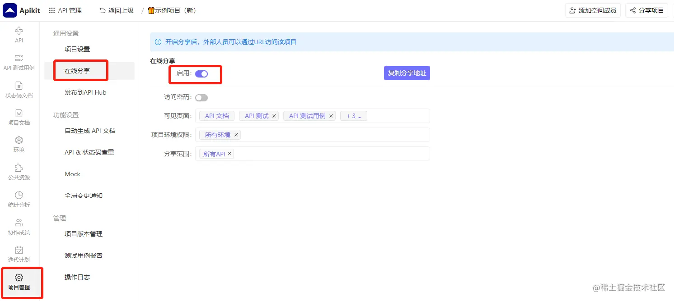Select the 公共资源 sidebar icon
Image resolution: width=674 pixels, height=301 pixels.
coord(19,171)
